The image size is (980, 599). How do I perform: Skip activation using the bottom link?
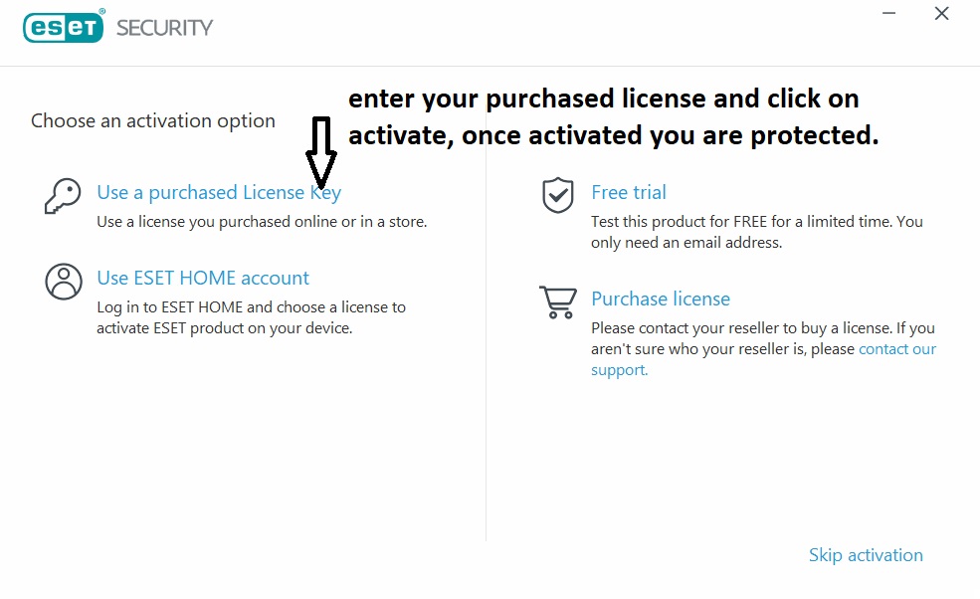[x=866, y=555]
